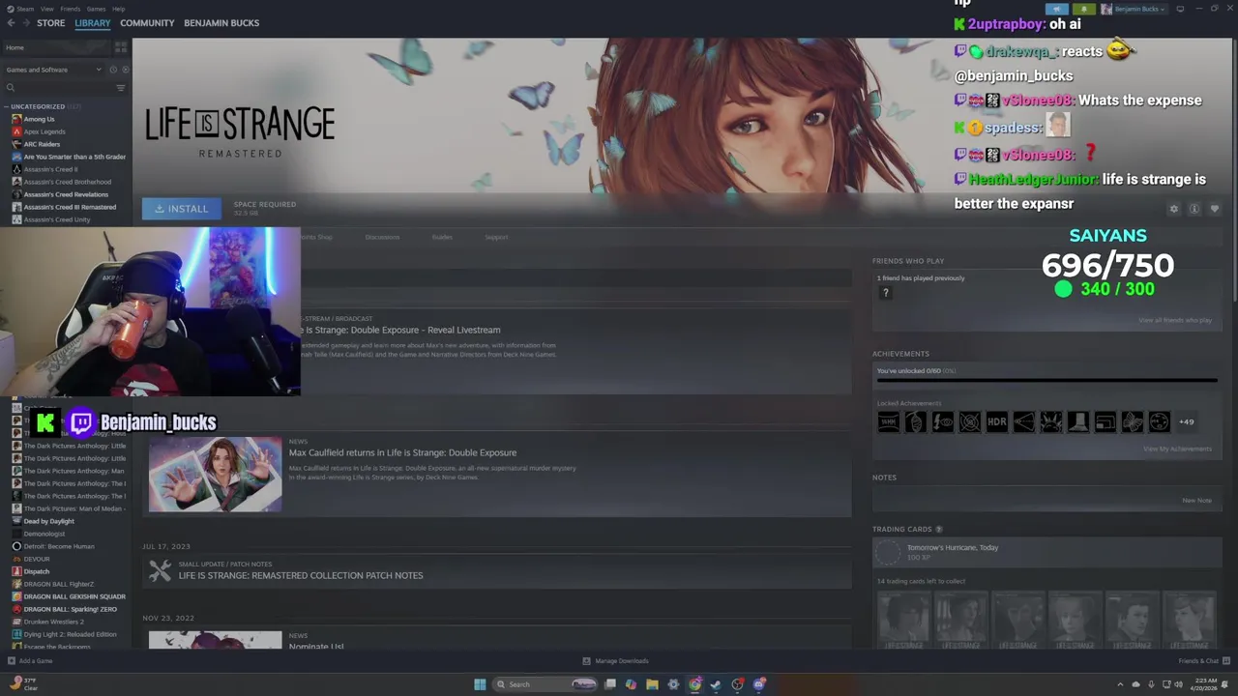This screenshot has height=696, width=1238.
Task: Open File Explorer from the taskbar
Action: 652,684
